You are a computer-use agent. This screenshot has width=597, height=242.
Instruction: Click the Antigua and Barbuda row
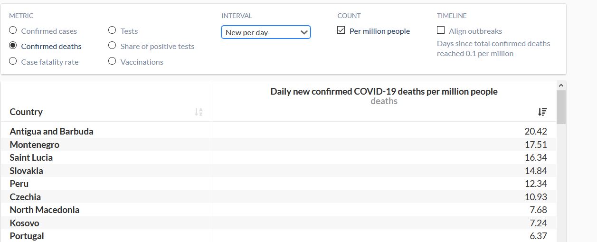(52, 131)
